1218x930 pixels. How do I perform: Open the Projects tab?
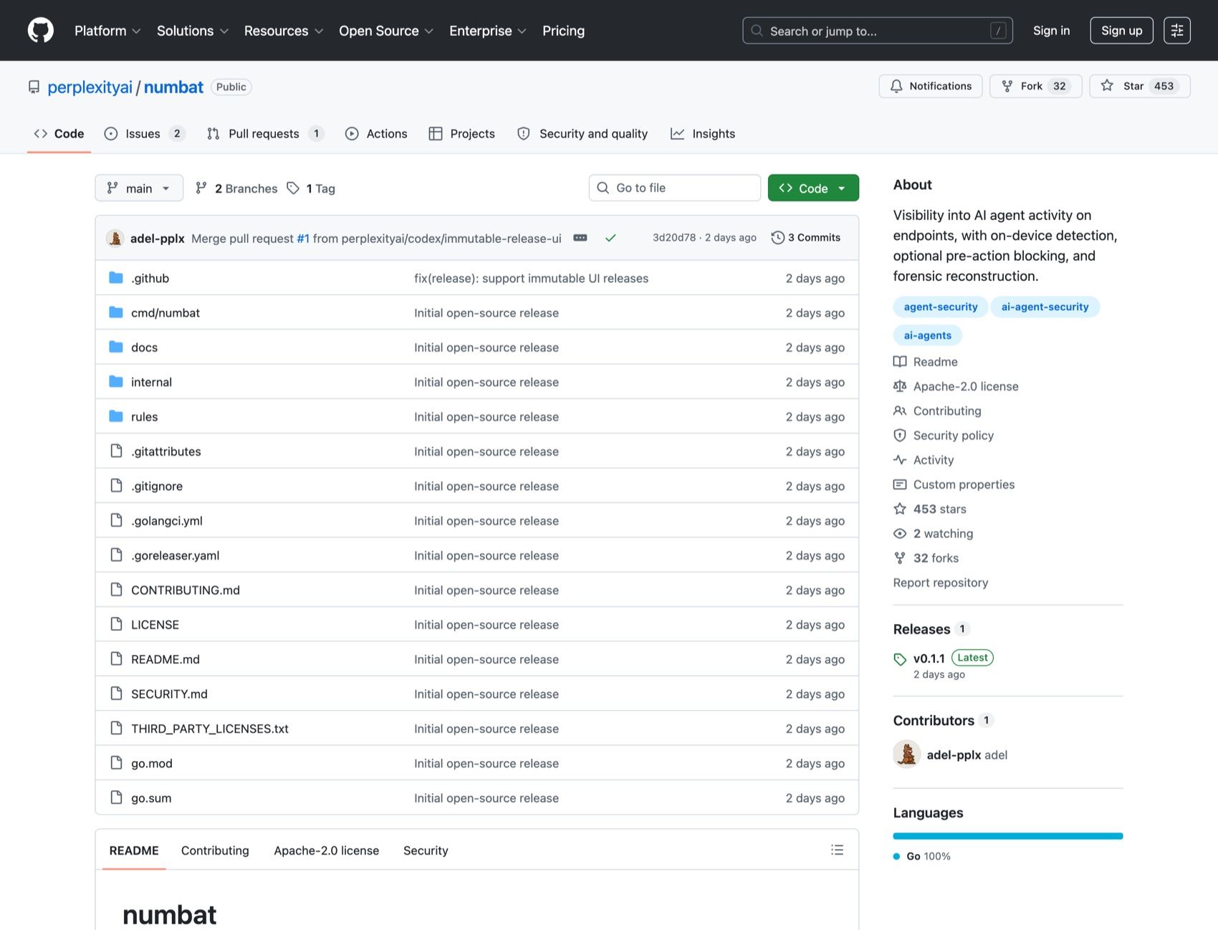coord(462,134)
